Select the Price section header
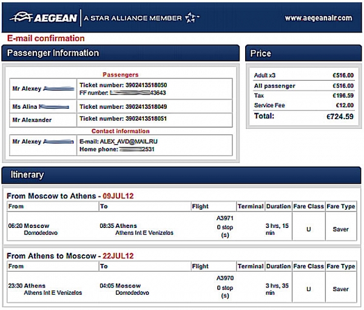 pyautogui.click(x=261, y=53)
